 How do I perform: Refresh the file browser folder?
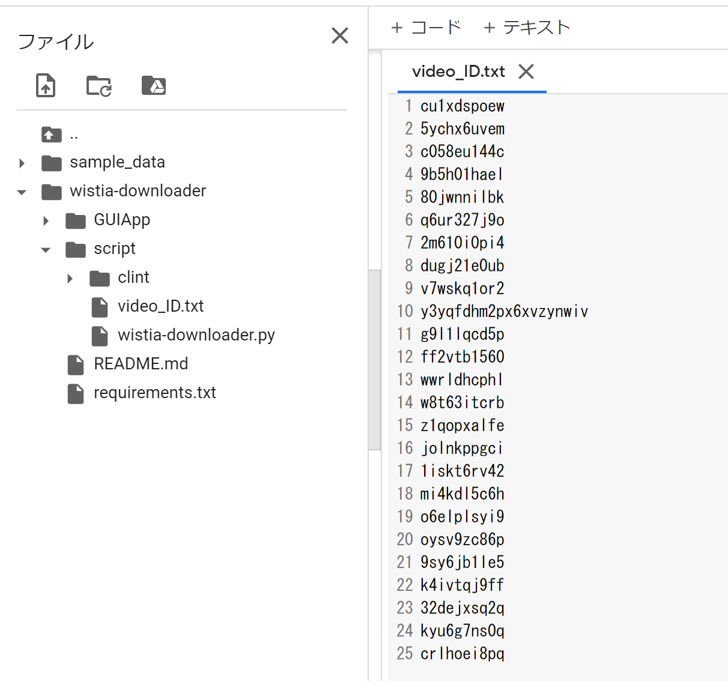coord(99,85)
